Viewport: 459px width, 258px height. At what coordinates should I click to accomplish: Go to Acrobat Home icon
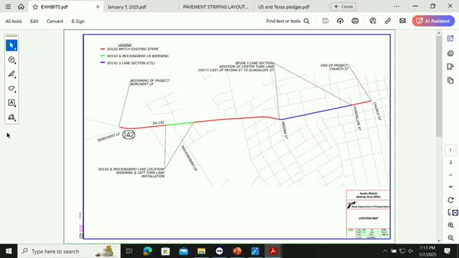pyautogui.click(x=21, y=6)
